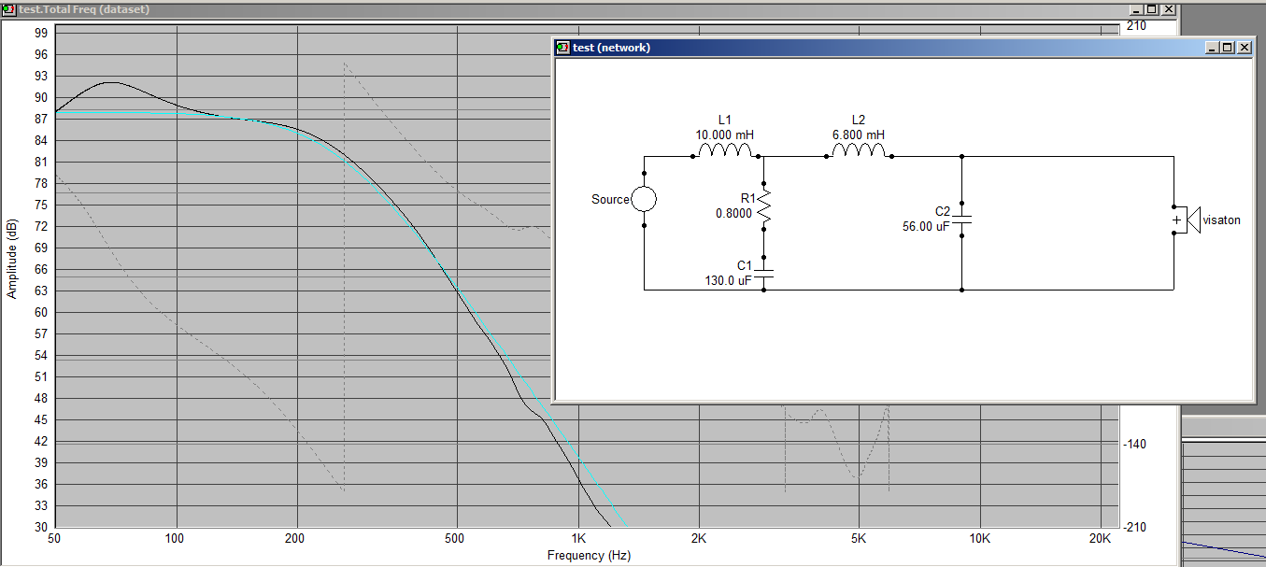Click the C2 component label
This screenshot has width=1266, height=567.
click(942, 212)
